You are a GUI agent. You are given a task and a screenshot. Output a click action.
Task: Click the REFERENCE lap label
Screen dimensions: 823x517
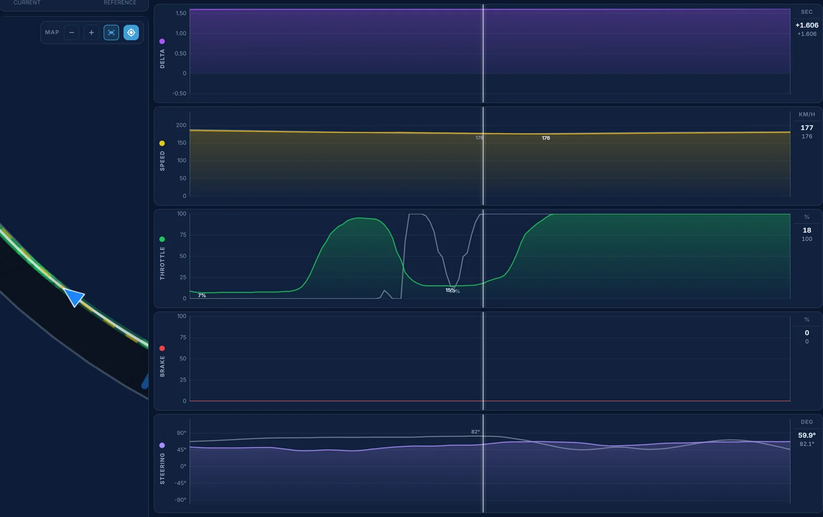pyautogui.click(x=120, y=3)
